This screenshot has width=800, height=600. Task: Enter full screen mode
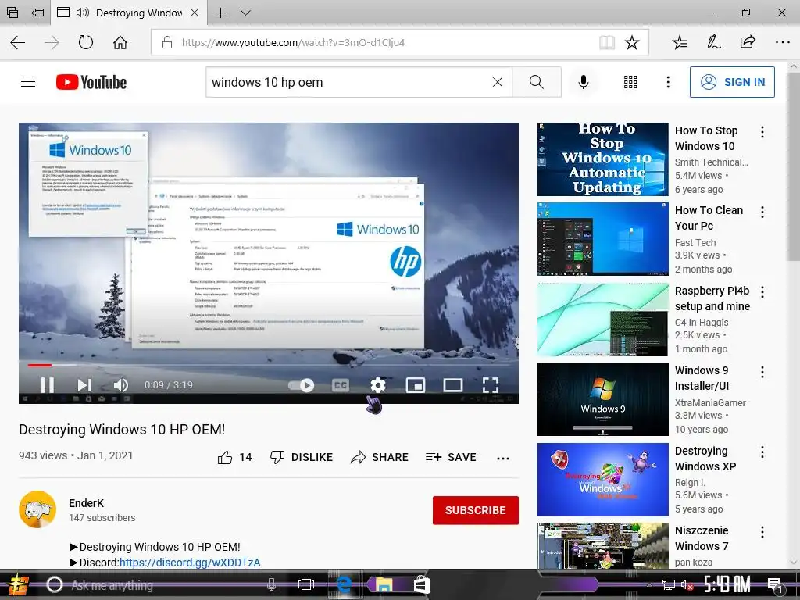(x=491, y=385)
